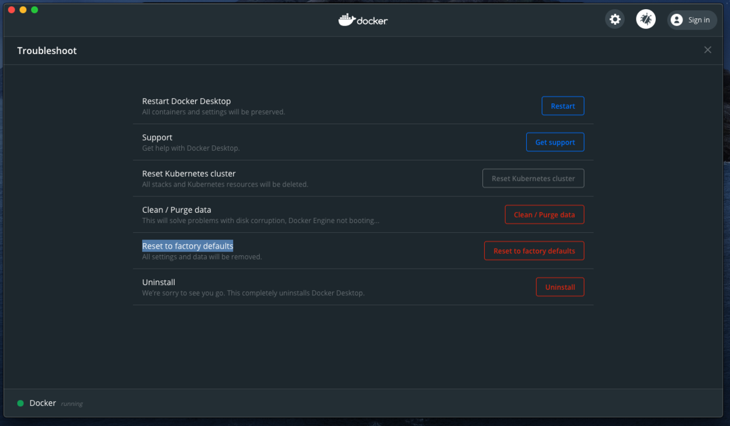Click the 'Docker' label in status bar
This screenshot has height=426, width=730.
pos(43,403)
